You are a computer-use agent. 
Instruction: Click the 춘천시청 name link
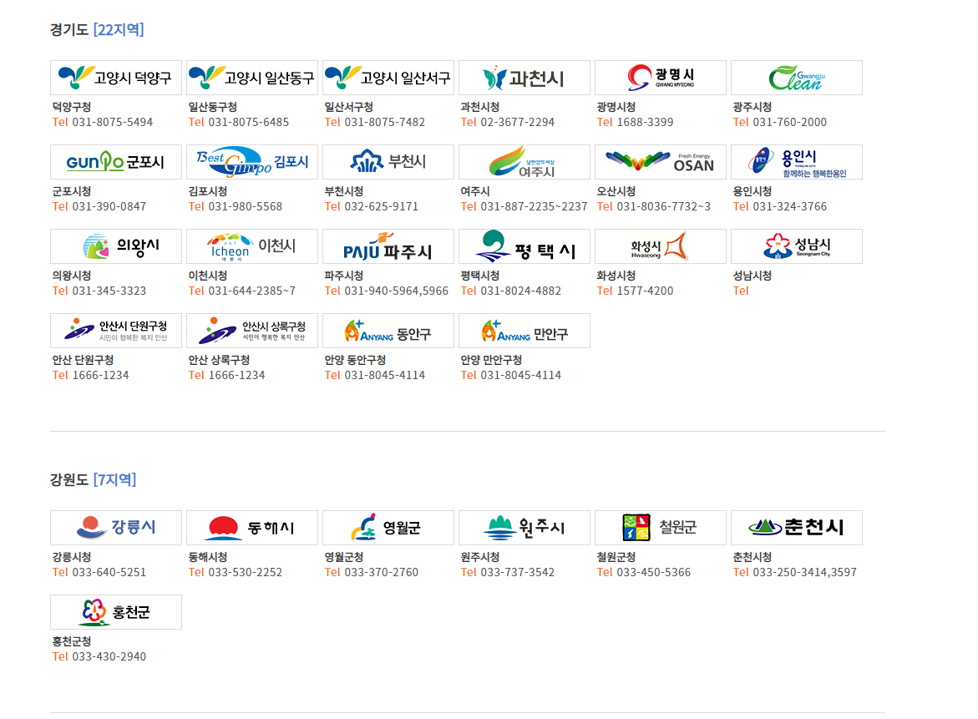(753, 557)
